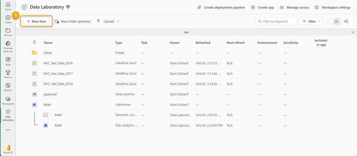Select the list view toggle

click(x=336, y=22)
